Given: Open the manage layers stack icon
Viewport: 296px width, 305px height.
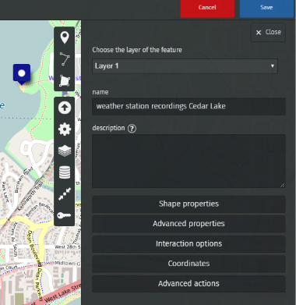Looking at the screenshot, I should point(65,151).
